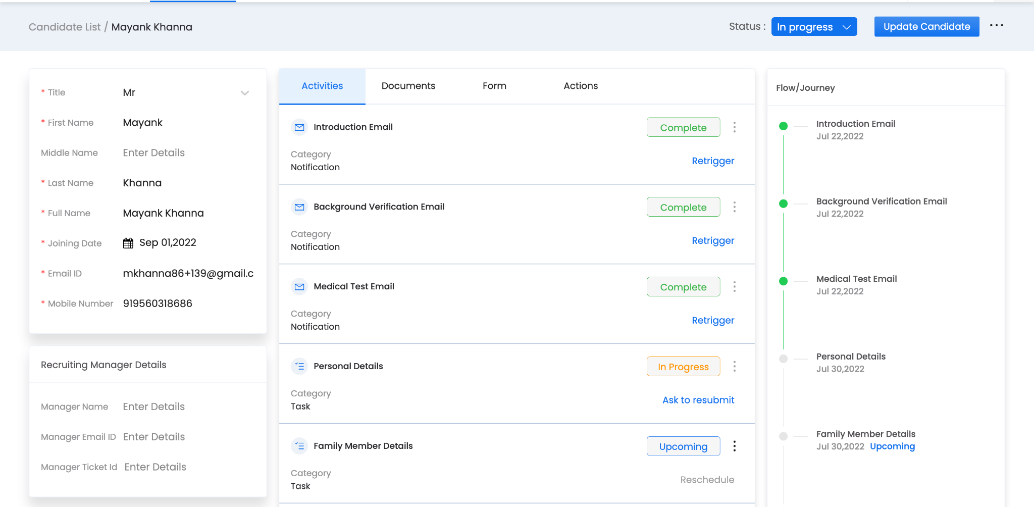
Task: Open kebab menu for Introduction Email activity
Action: (734, 127)
